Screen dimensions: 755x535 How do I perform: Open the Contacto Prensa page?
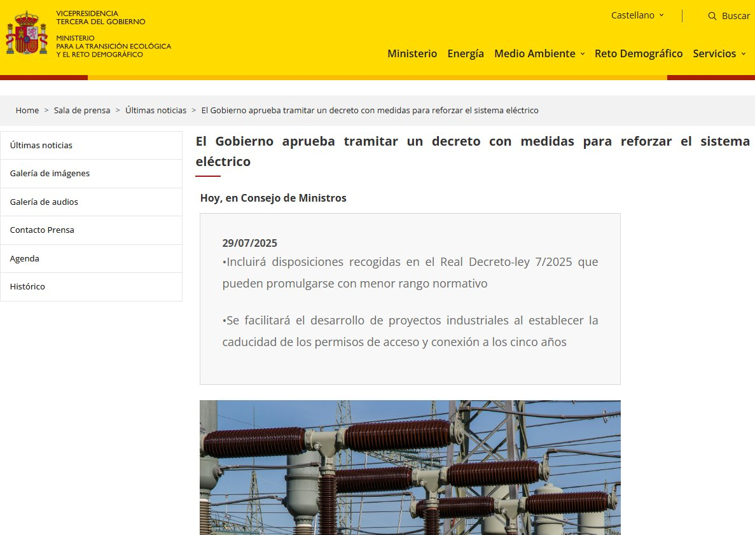point(42,230)
